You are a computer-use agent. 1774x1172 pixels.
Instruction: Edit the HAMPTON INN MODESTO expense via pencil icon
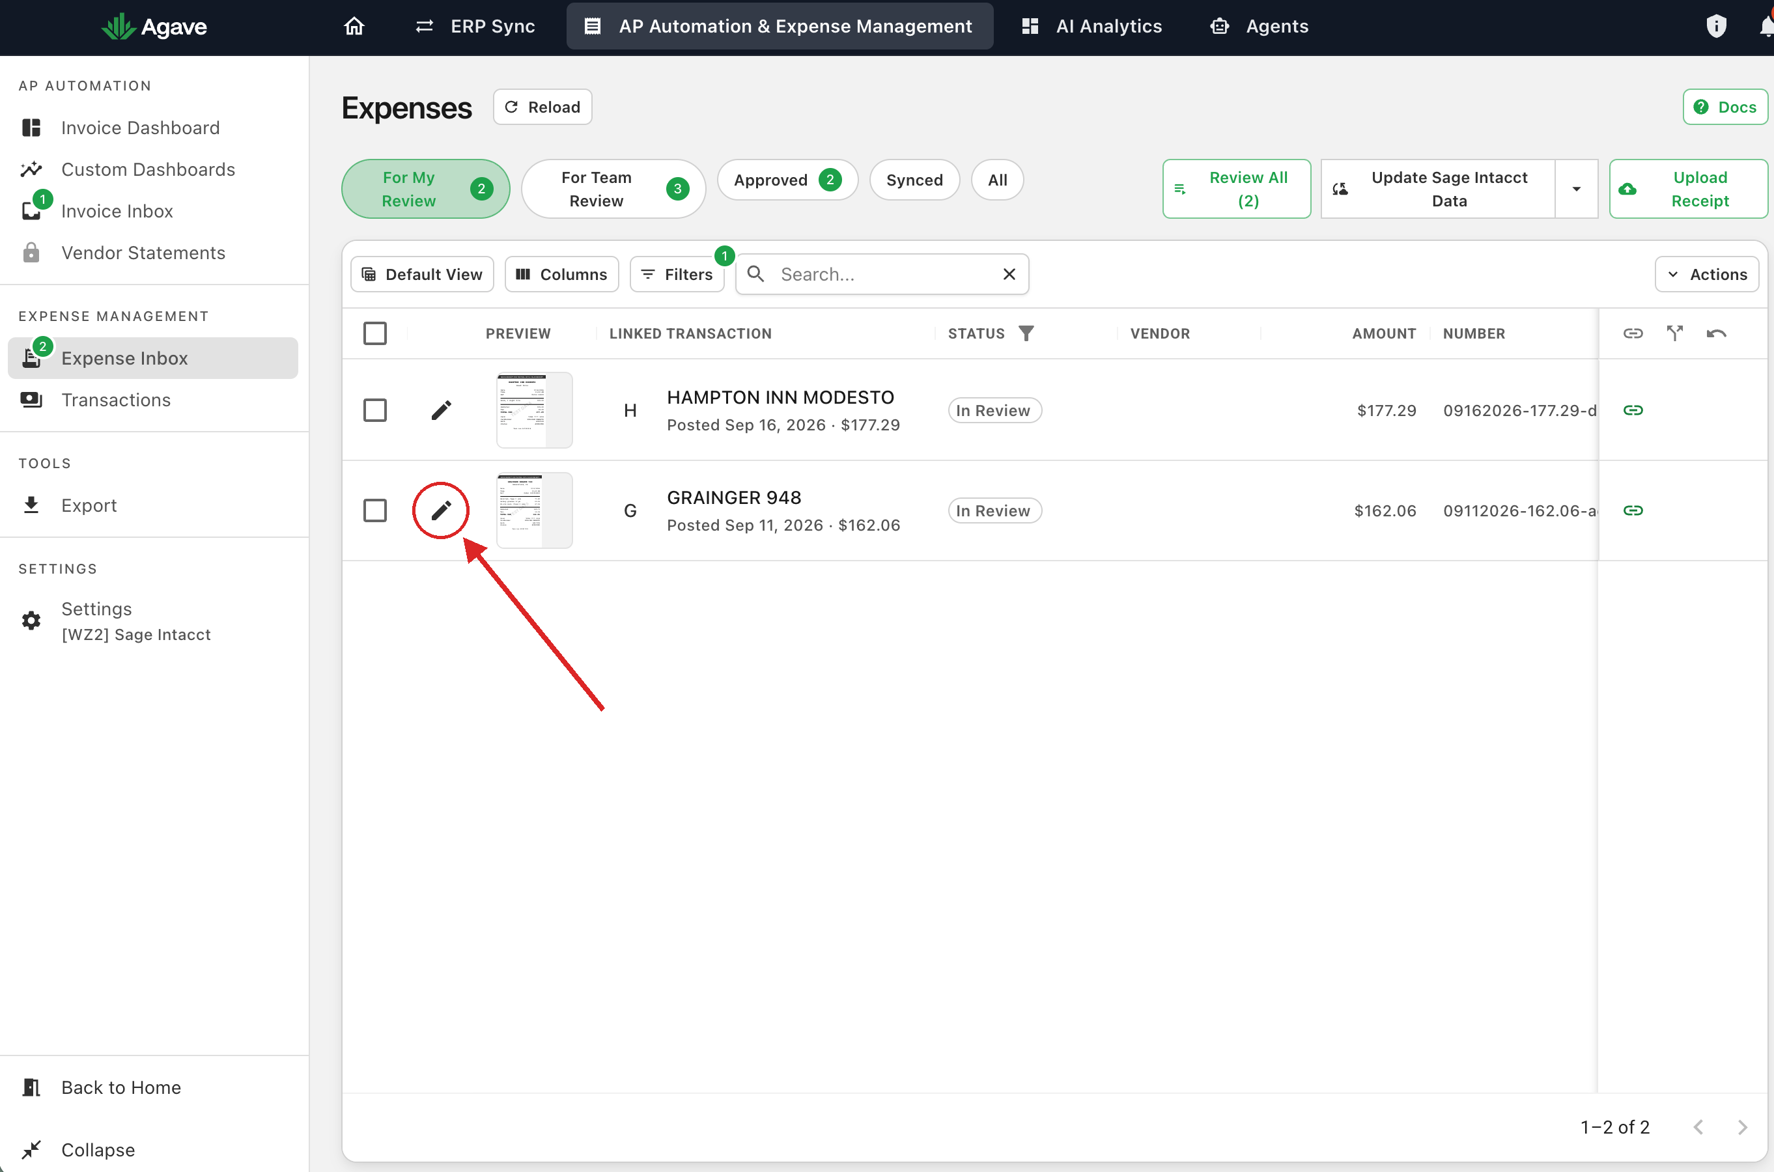tap(441, 410)
